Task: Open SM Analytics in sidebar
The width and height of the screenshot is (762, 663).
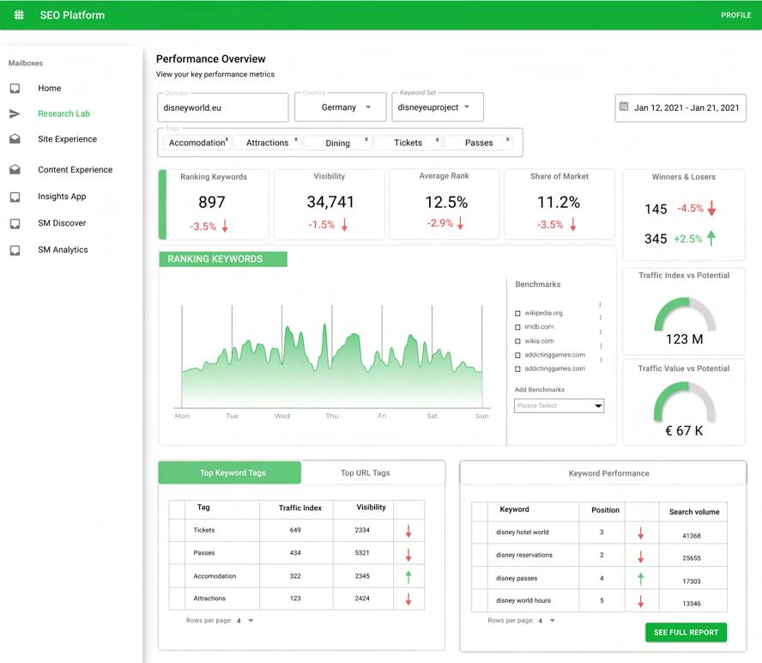Action: (63, 250)
